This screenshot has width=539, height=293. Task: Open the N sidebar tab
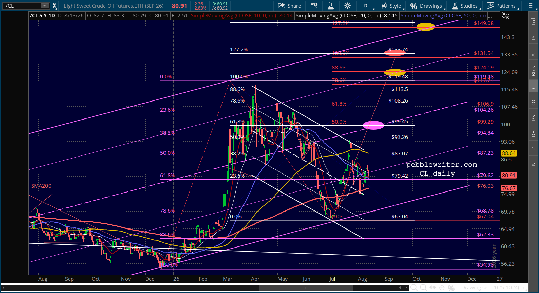tap(534, 164)
